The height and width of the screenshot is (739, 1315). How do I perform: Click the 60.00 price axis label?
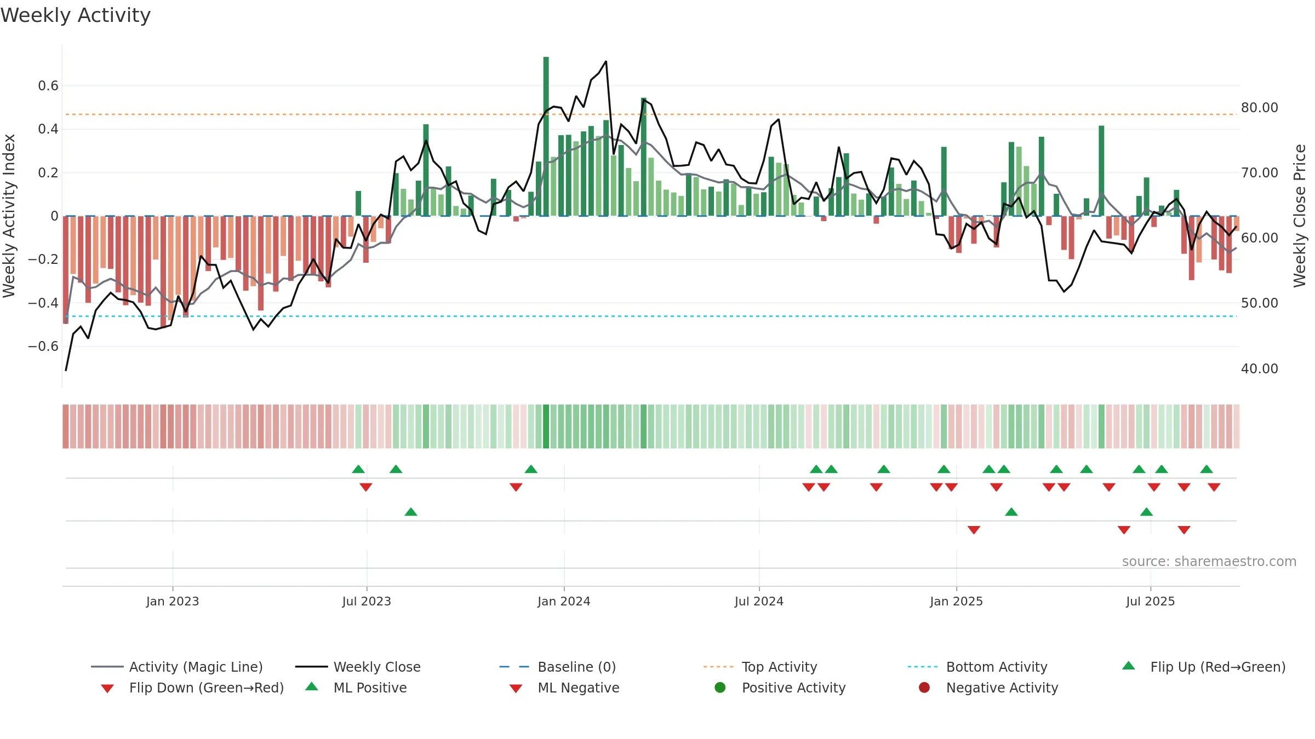click(x=1260, y=238)
